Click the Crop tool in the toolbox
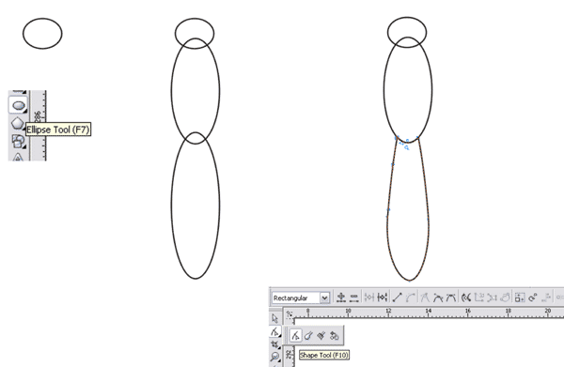Image resolution: width=564 pixels, height=367 pixels. tap(275, 344)
